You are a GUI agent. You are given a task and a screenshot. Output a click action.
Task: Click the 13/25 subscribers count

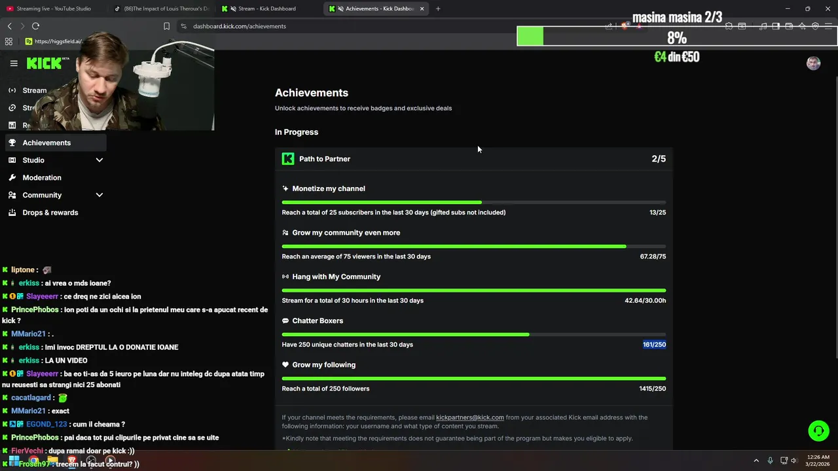coord(657,213)
